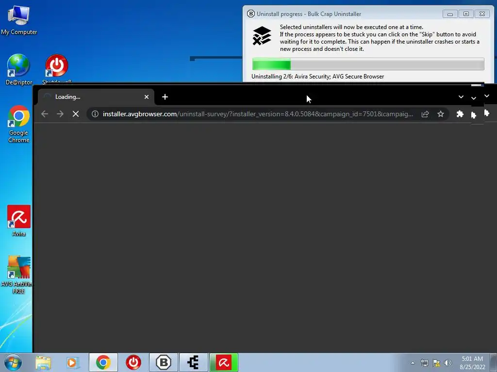Open Windows Media Player from taskbar
This screenshot has height=372, width=497.
click(73, 362)
